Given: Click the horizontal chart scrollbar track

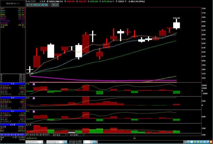Looking at the screenshot, I should click(140, 142).
